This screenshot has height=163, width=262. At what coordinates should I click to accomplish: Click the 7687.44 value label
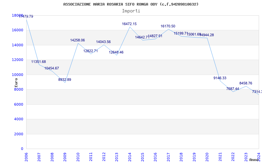[x=233, y=89]
